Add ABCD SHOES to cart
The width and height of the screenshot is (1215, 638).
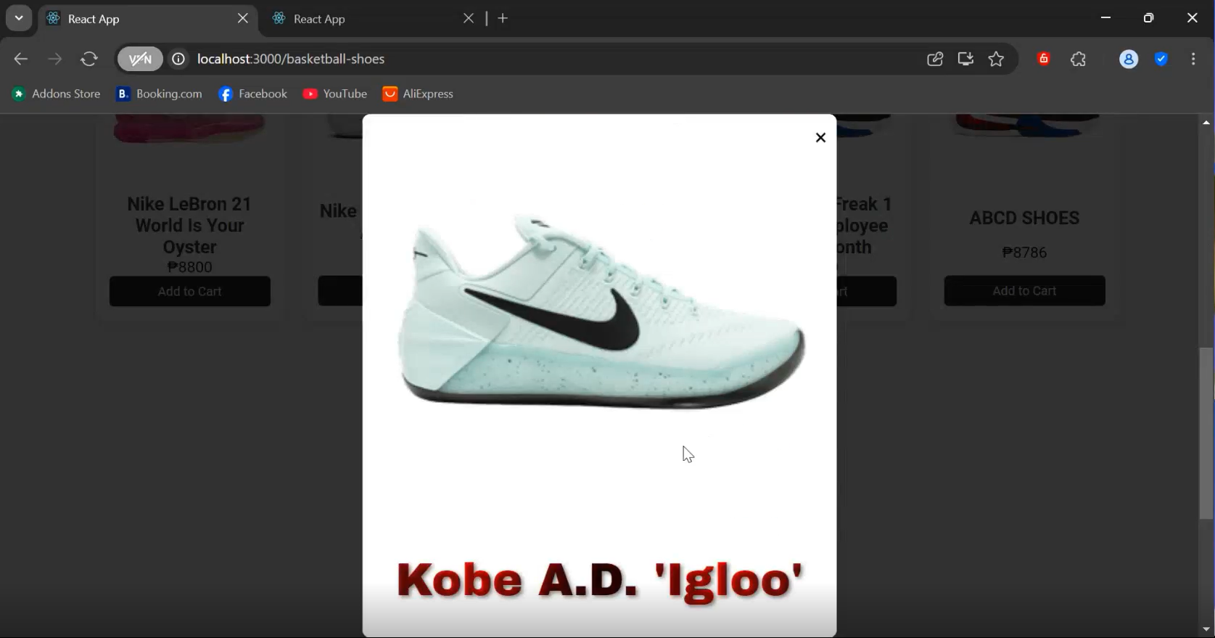1024,290
